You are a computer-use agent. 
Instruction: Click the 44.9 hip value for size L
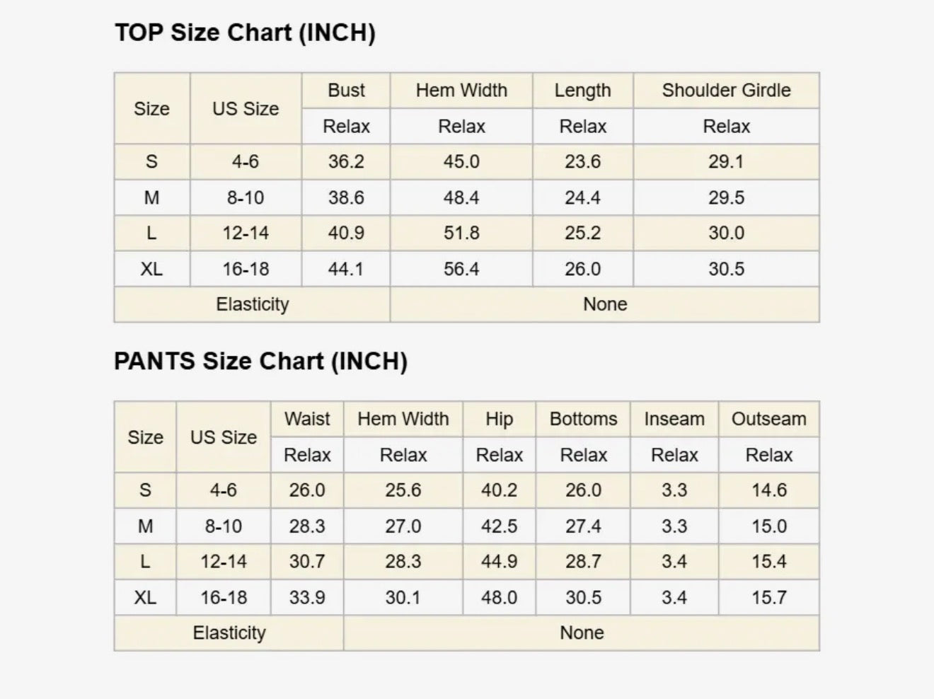499,562
